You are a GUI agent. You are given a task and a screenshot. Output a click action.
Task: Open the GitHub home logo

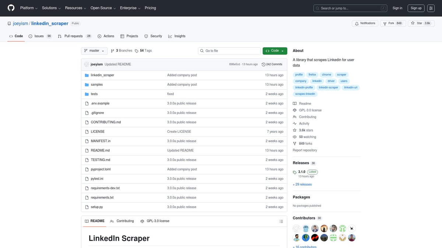click(11, 8)
